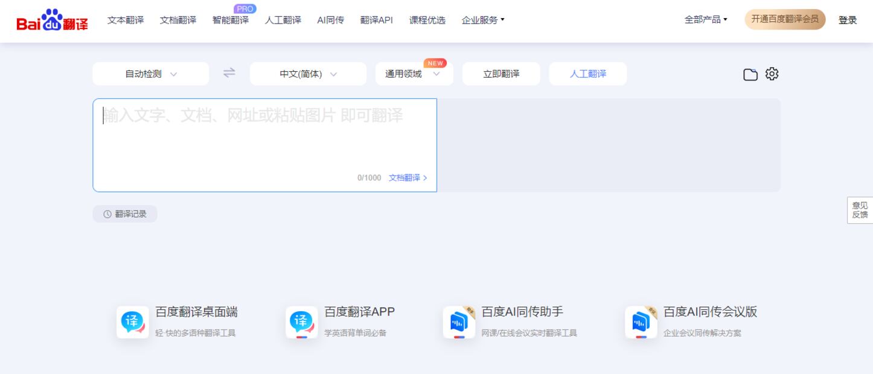Expand the 企业服务 menu
The width and height of the screenshot is (873, 374).
482,20
